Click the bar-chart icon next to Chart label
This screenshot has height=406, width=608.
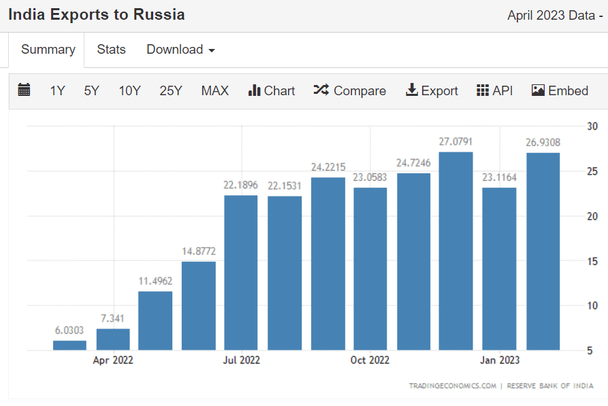(x=255, y=90)
